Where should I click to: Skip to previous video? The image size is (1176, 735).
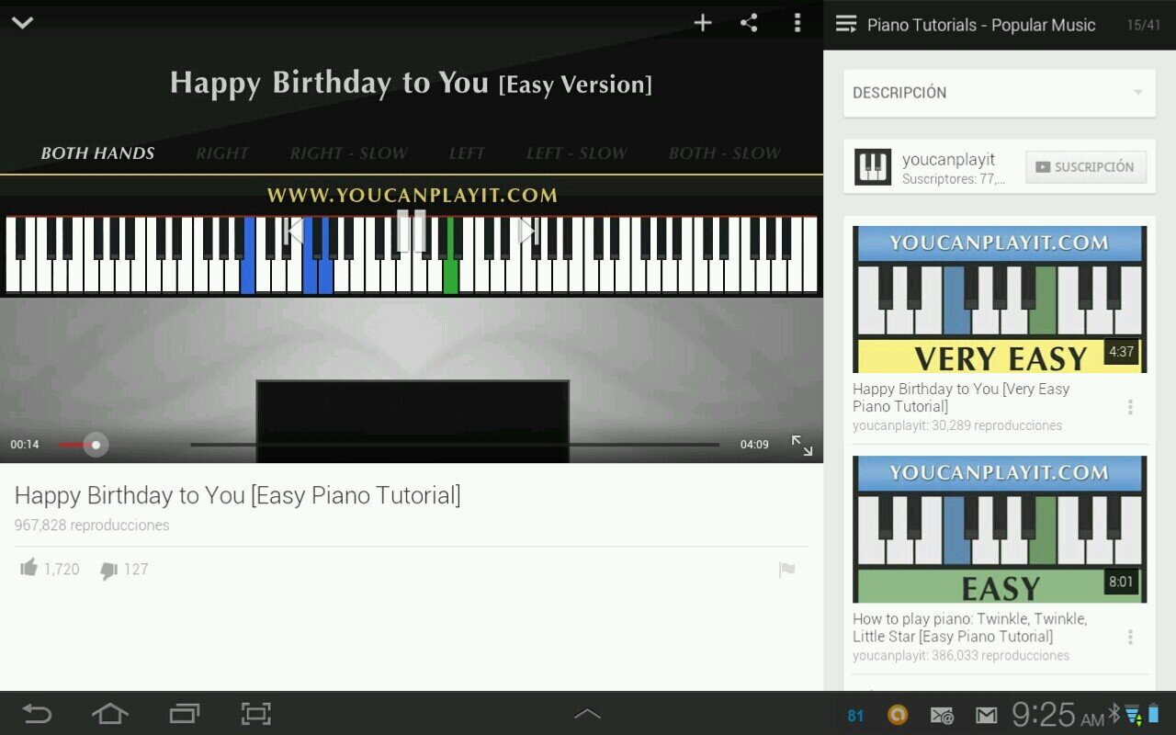tap(294, 231)
